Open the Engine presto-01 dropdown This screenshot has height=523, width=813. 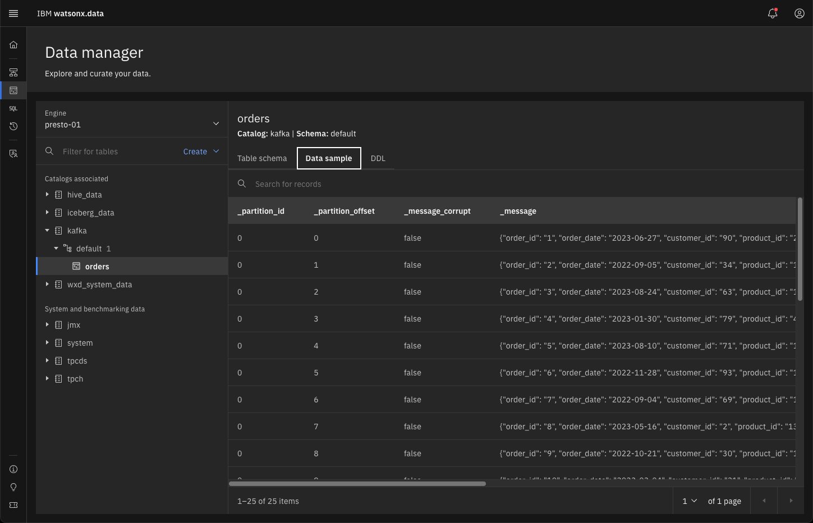(132, 119)
